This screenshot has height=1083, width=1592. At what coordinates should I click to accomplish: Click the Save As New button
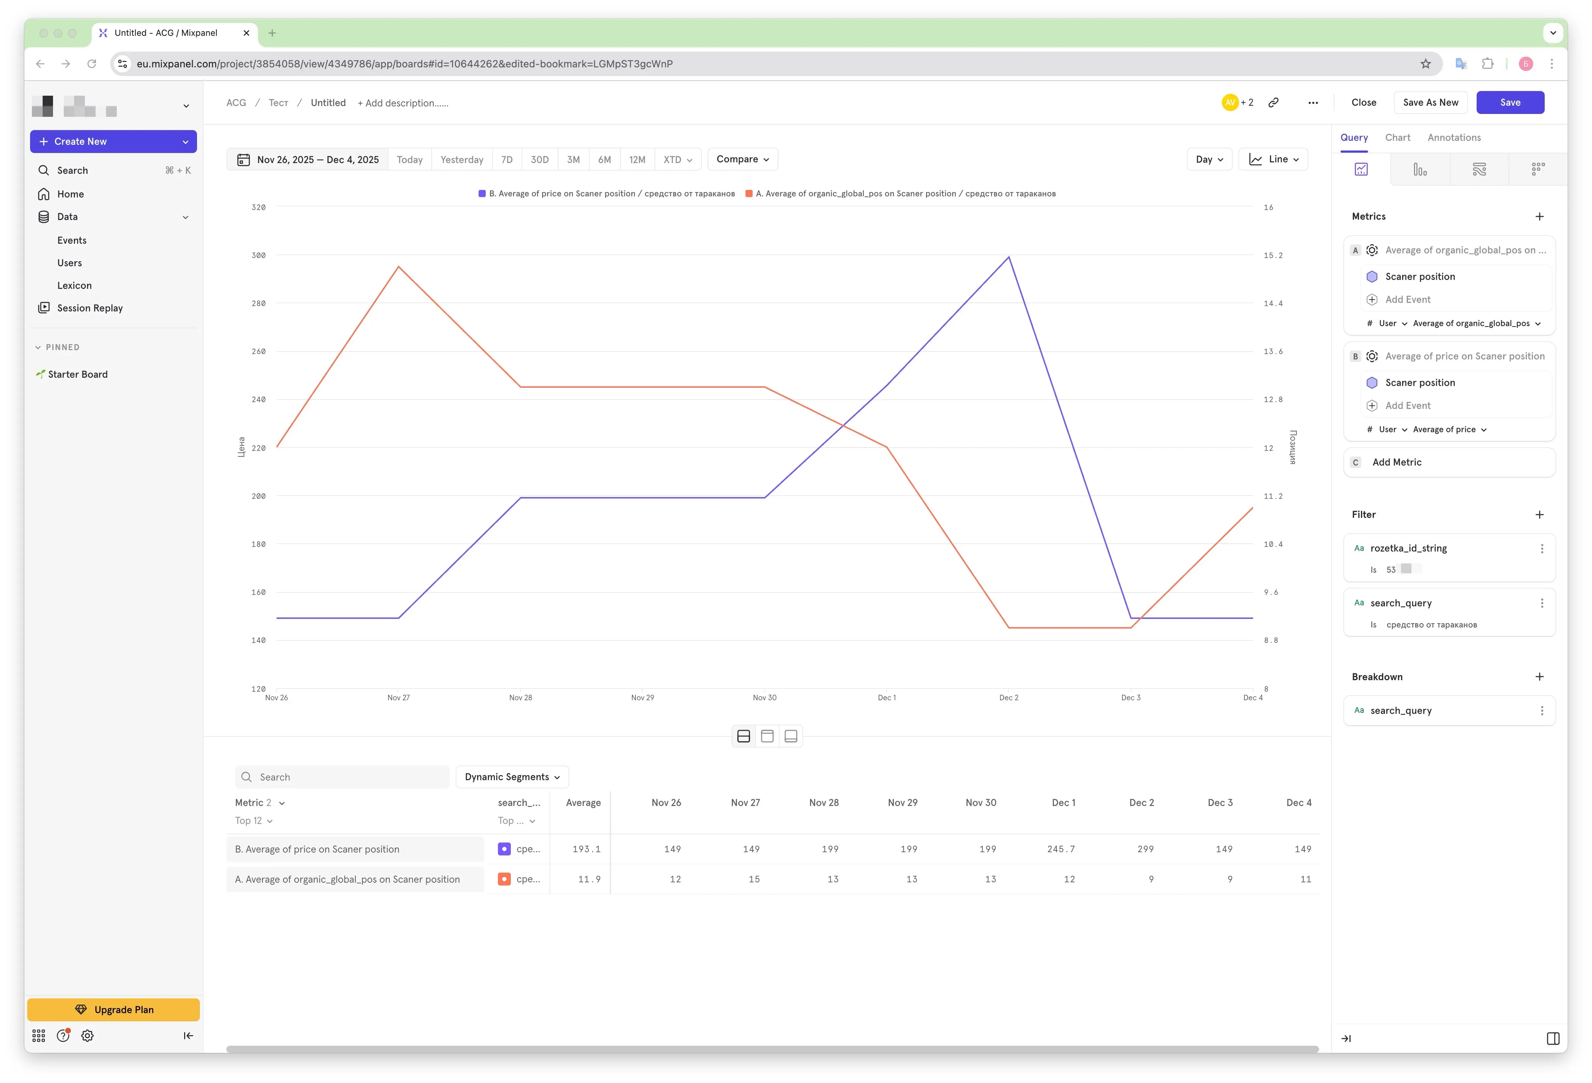point(1430,103)
